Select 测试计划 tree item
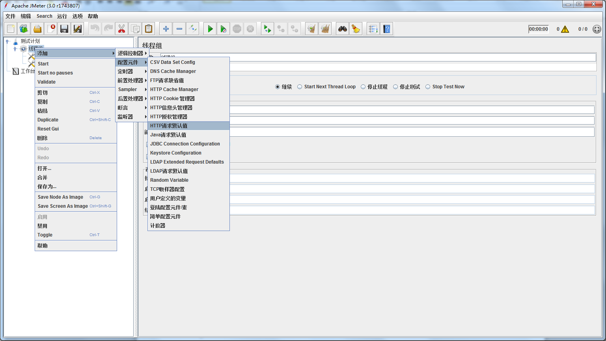The image size is (606, 341). (x=30, y=41)
